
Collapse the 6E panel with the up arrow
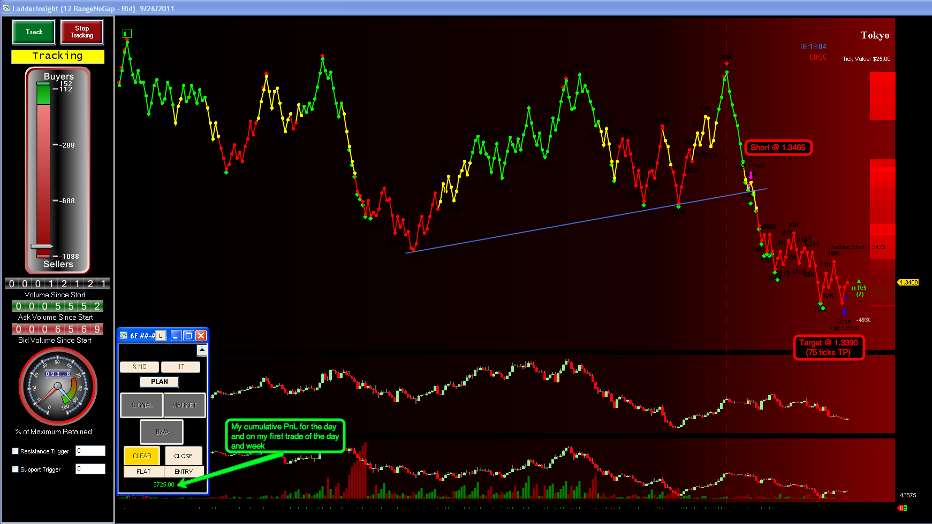202,350
